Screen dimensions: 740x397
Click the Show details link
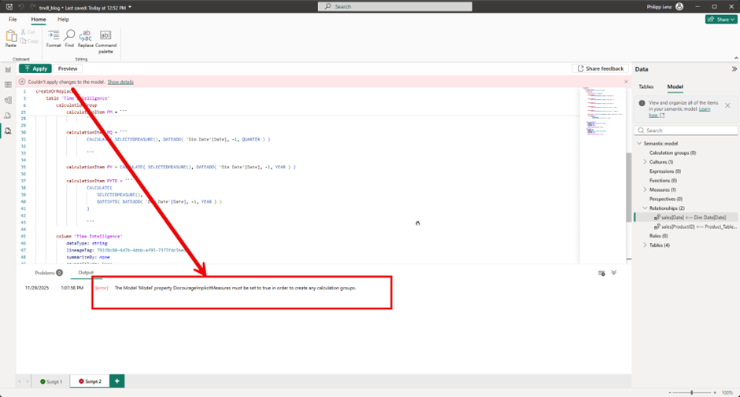tap(120, 82)
